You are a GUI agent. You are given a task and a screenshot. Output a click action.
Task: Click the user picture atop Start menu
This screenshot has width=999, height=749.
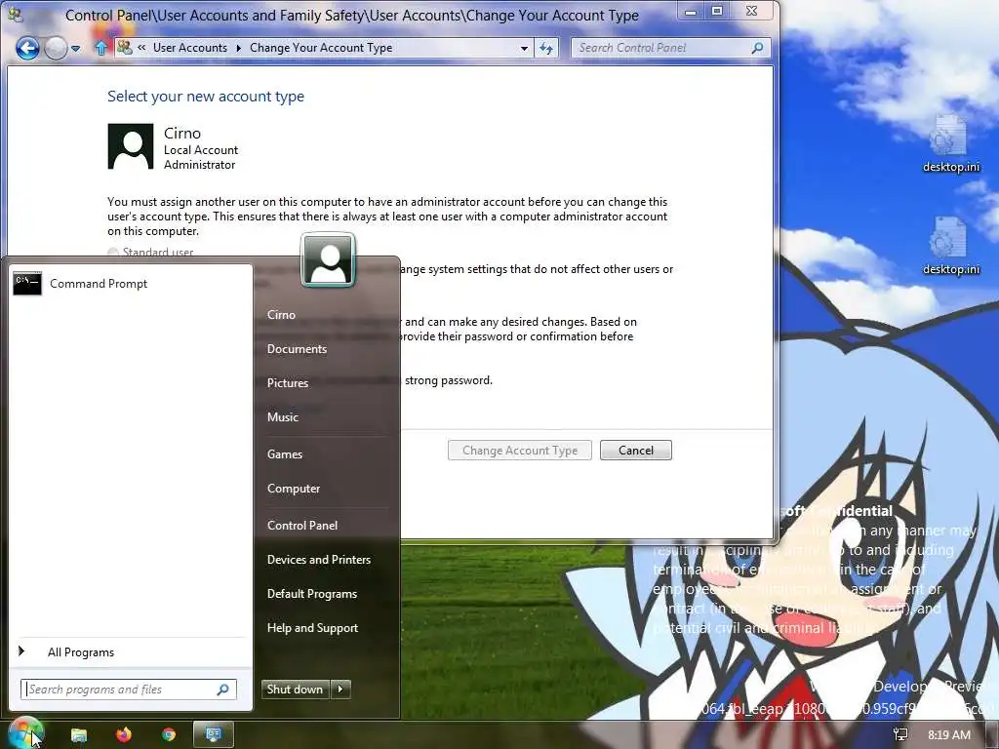[328, 259]
